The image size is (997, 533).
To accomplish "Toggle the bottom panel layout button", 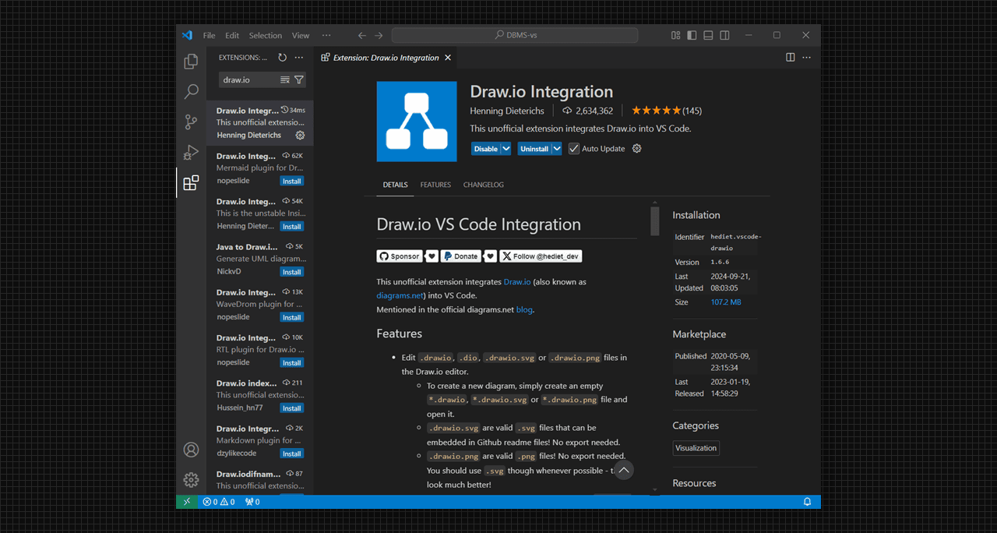I will point(708,35).
